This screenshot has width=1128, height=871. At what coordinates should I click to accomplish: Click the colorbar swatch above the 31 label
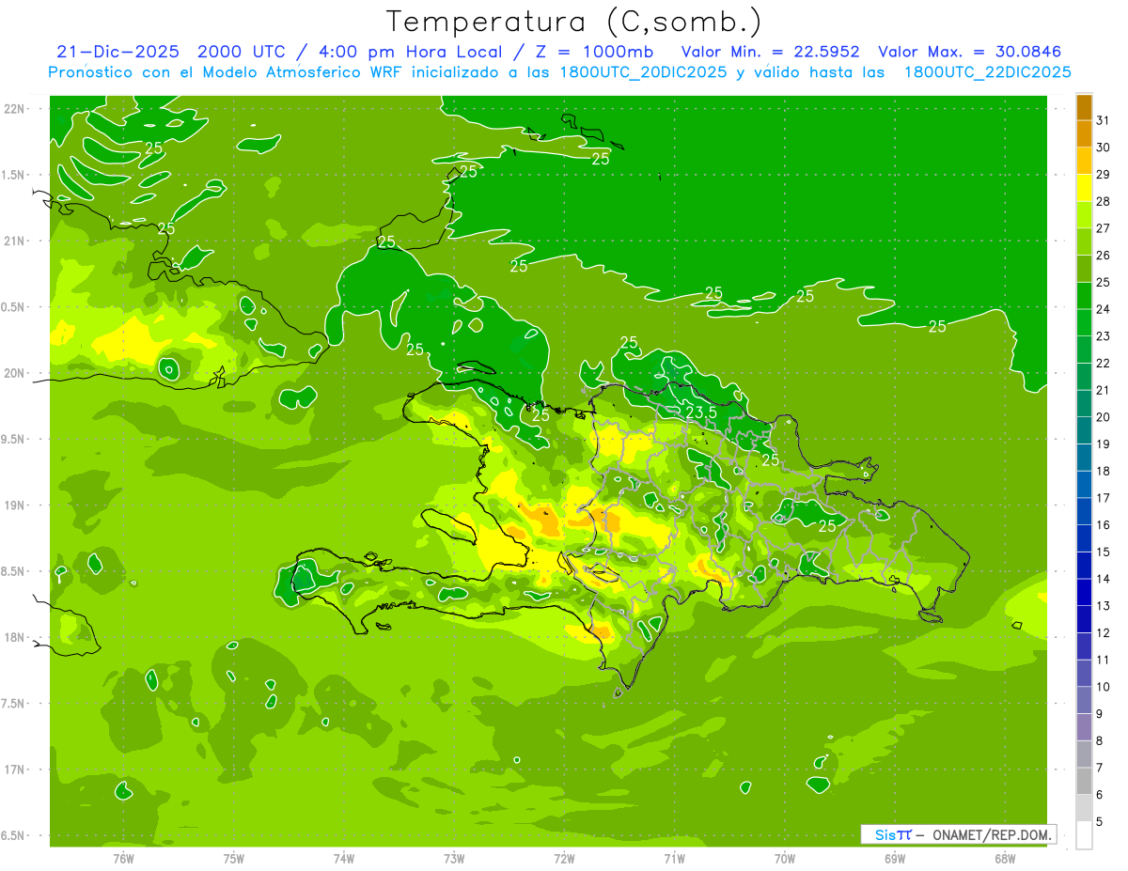coord(1084,107)
